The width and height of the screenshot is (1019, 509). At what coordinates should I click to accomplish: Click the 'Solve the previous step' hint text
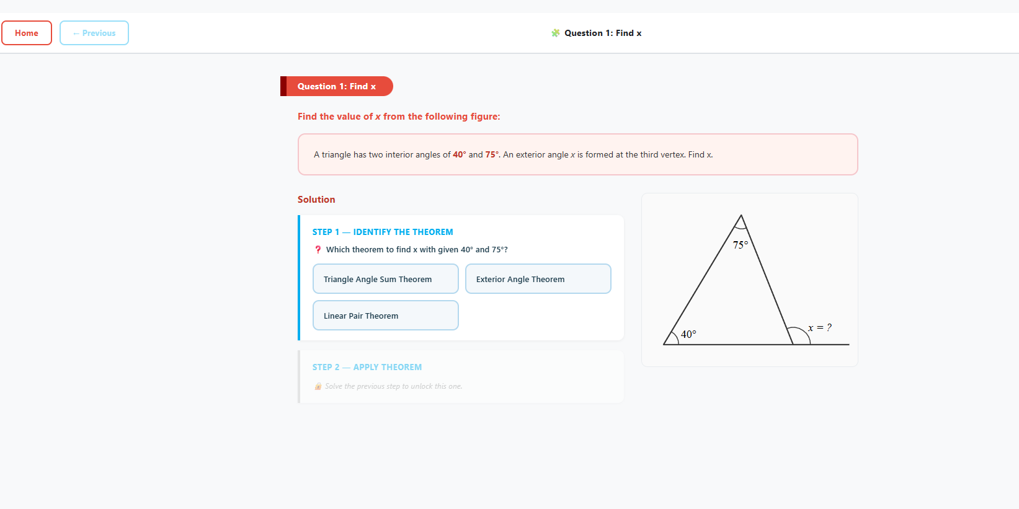click(394, 386)
